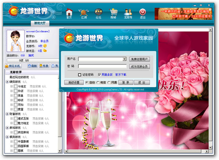Click the 退出 button in the login dialog
The width and height of the screenshot is (219, 160).
(142, 83)
